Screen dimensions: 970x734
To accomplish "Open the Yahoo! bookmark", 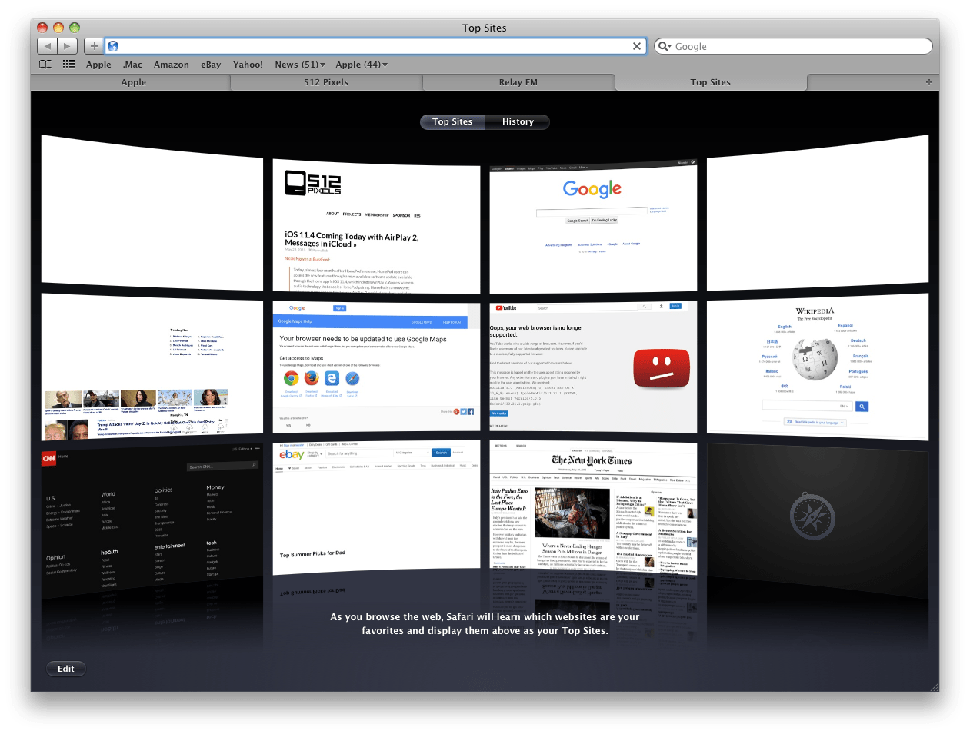I will click(x=248, y=65).
